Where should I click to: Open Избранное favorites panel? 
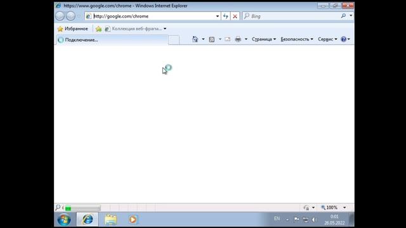pyautogui.click(x=73, y=28)
